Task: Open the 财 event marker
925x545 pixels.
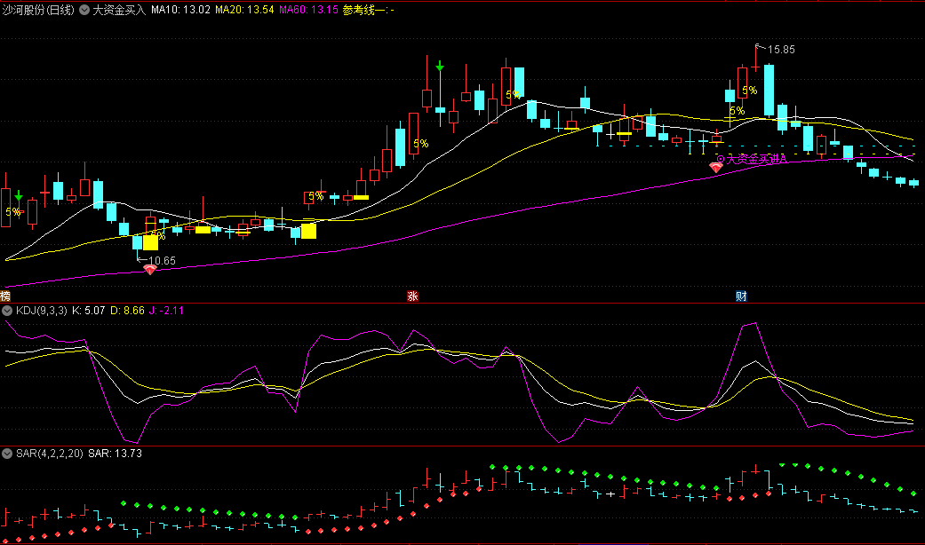Action: pos(742,296)
